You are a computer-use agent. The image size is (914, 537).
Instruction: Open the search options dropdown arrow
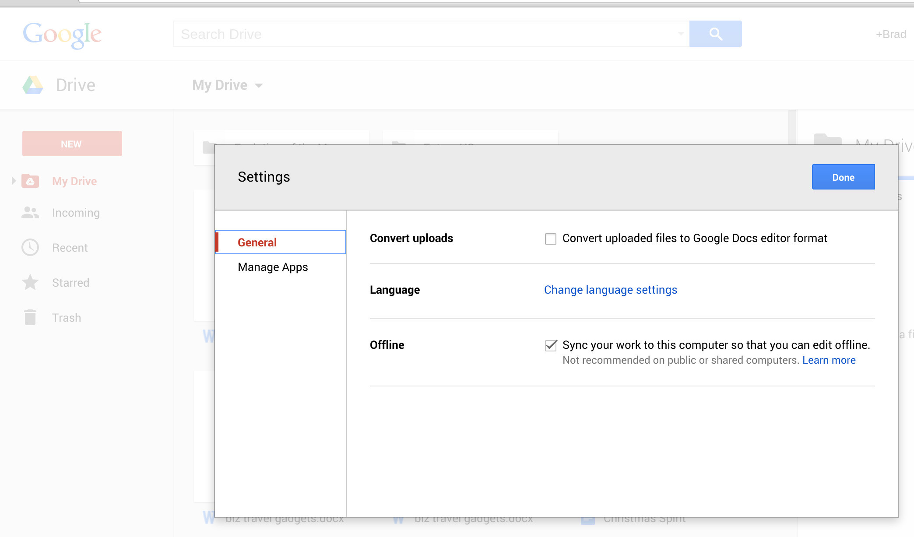[681, 34]
